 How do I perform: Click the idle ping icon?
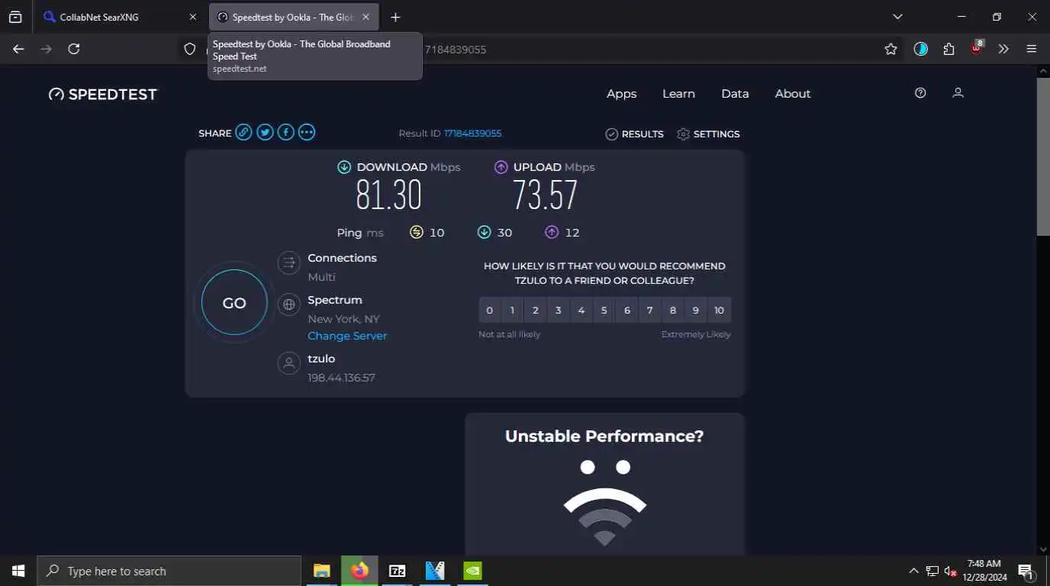point(417,232)
